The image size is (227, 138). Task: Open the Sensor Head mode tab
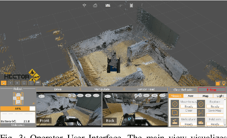pos(146,89)
